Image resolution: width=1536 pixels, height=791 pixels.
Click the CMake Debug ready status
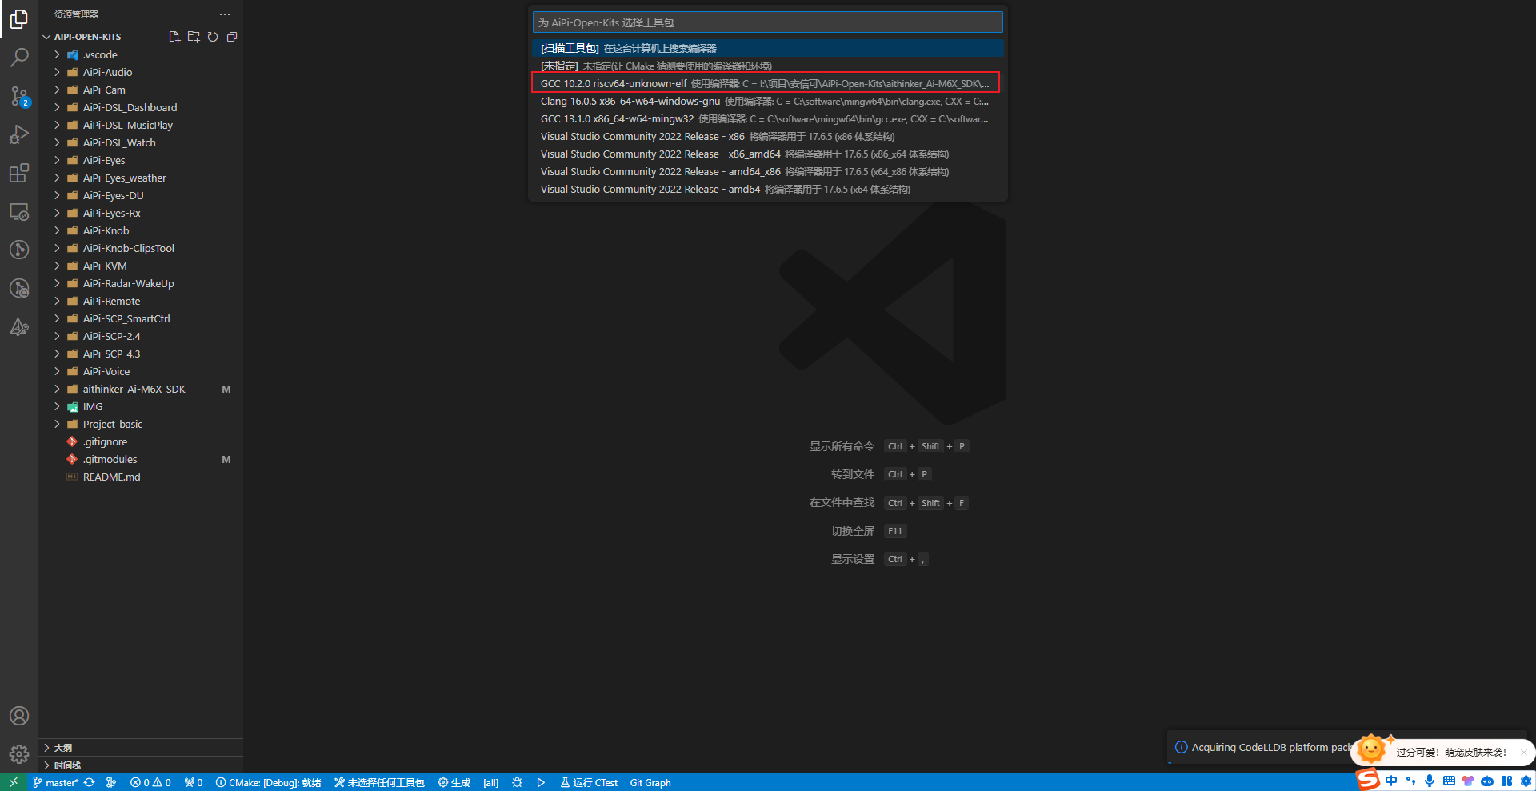(x=268, y=782)
